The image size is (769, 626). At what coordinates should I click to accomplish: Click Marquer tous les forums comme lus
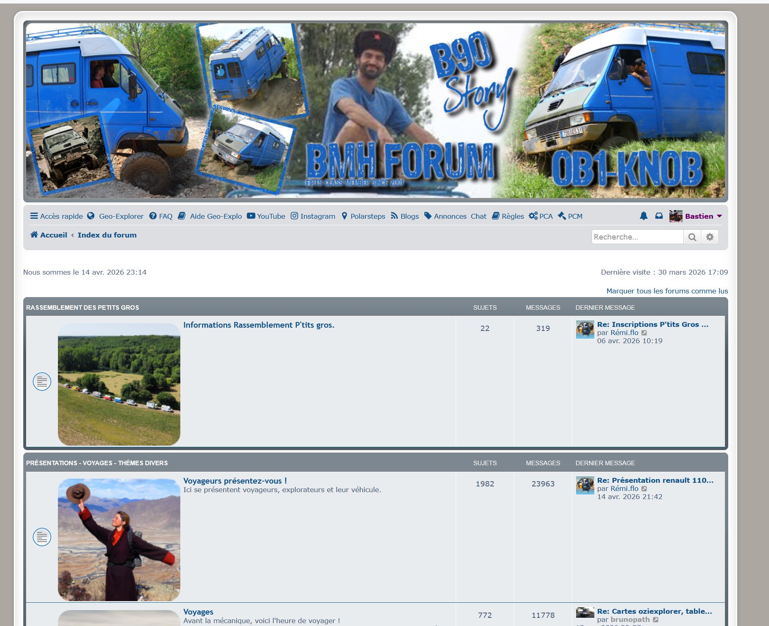[667, 291]
